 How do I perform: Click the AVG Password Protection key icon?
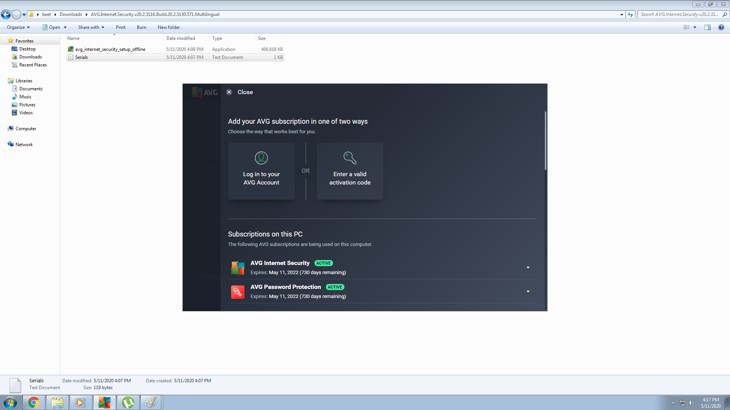(238, 292)
